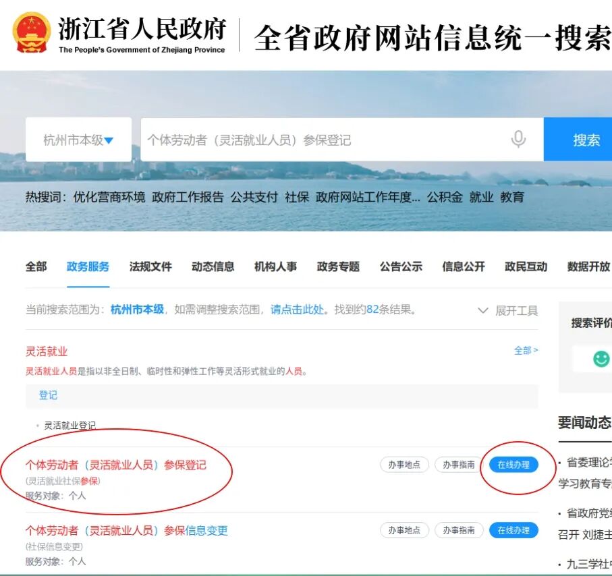
Task: Open the 个体劳动者参保登记 result title
Action: click(x=116, y=465)
